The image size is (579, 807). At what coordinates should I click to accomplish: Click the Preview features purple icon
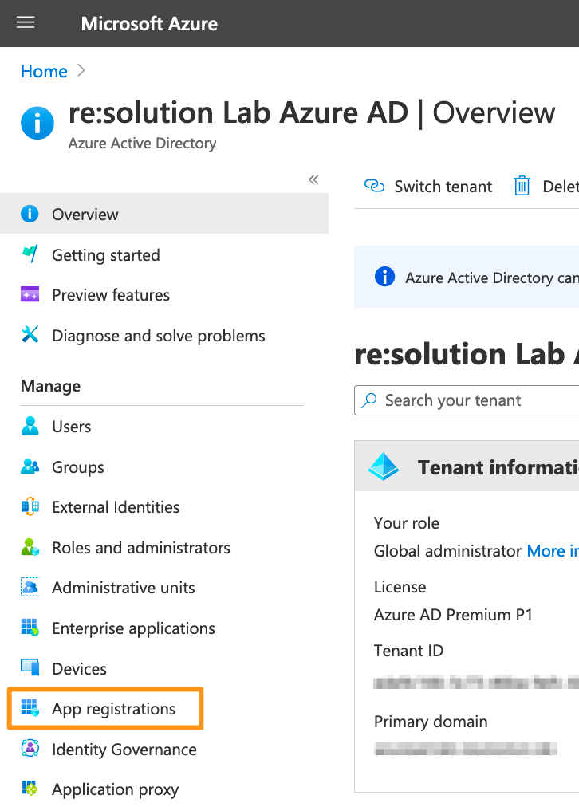30,294
